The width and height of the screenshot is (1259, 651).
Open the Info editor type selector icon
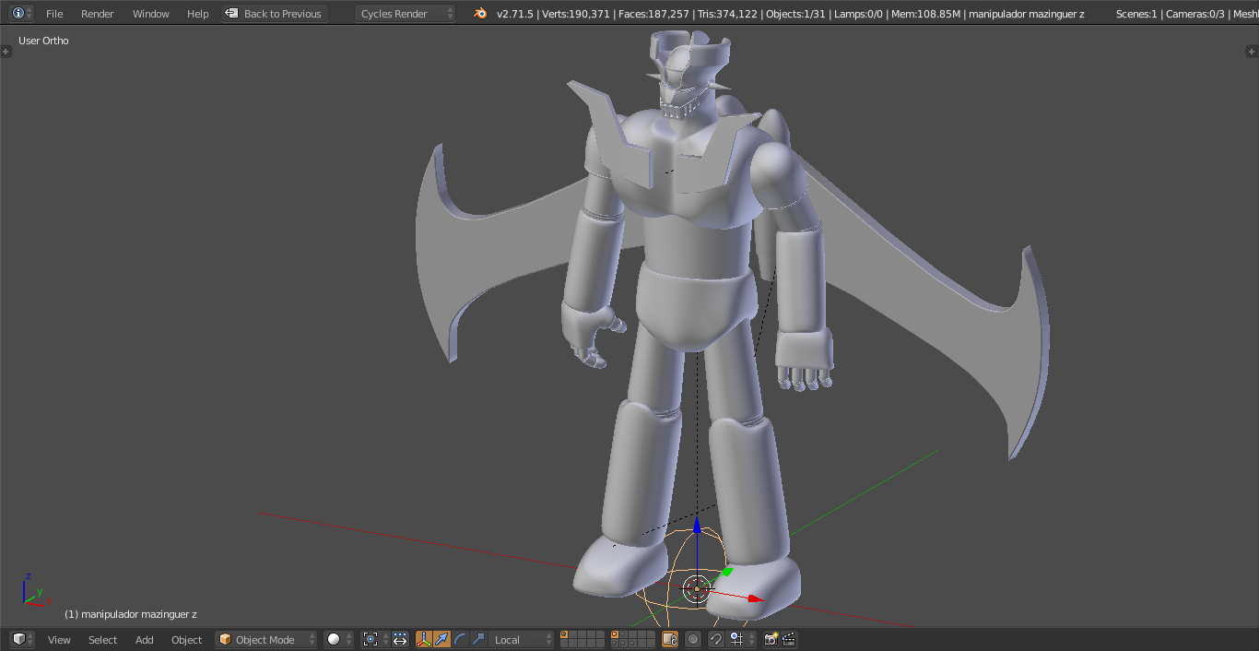(22, 13)
